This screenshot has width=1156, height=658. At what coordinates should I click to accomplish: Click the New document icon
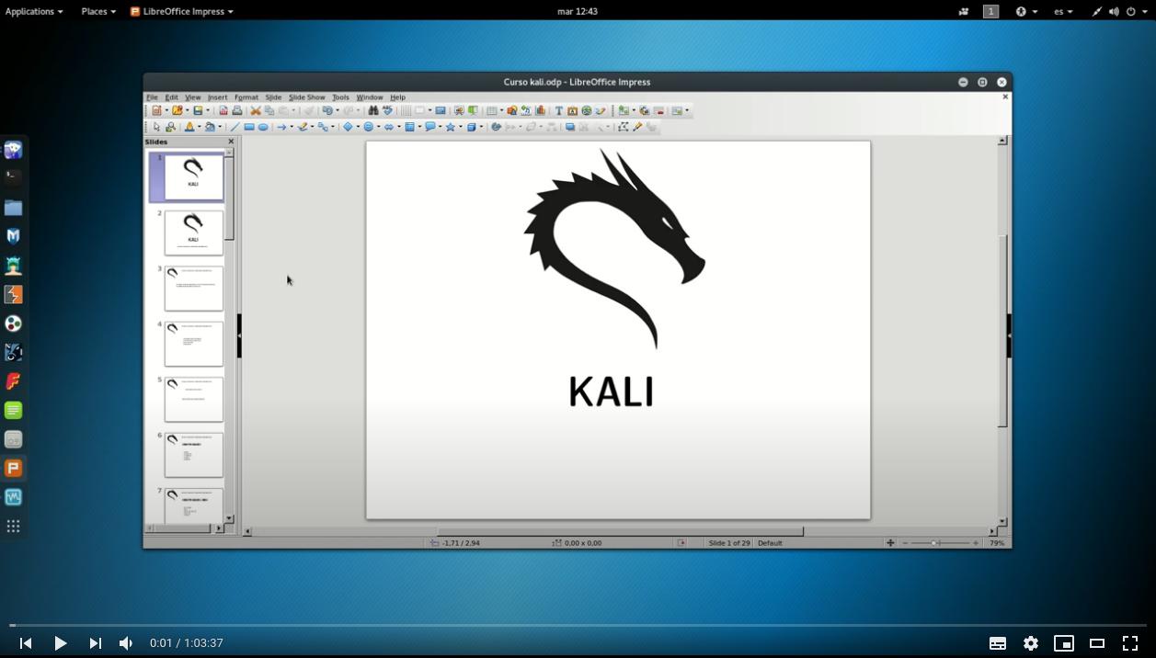[156, 110]
